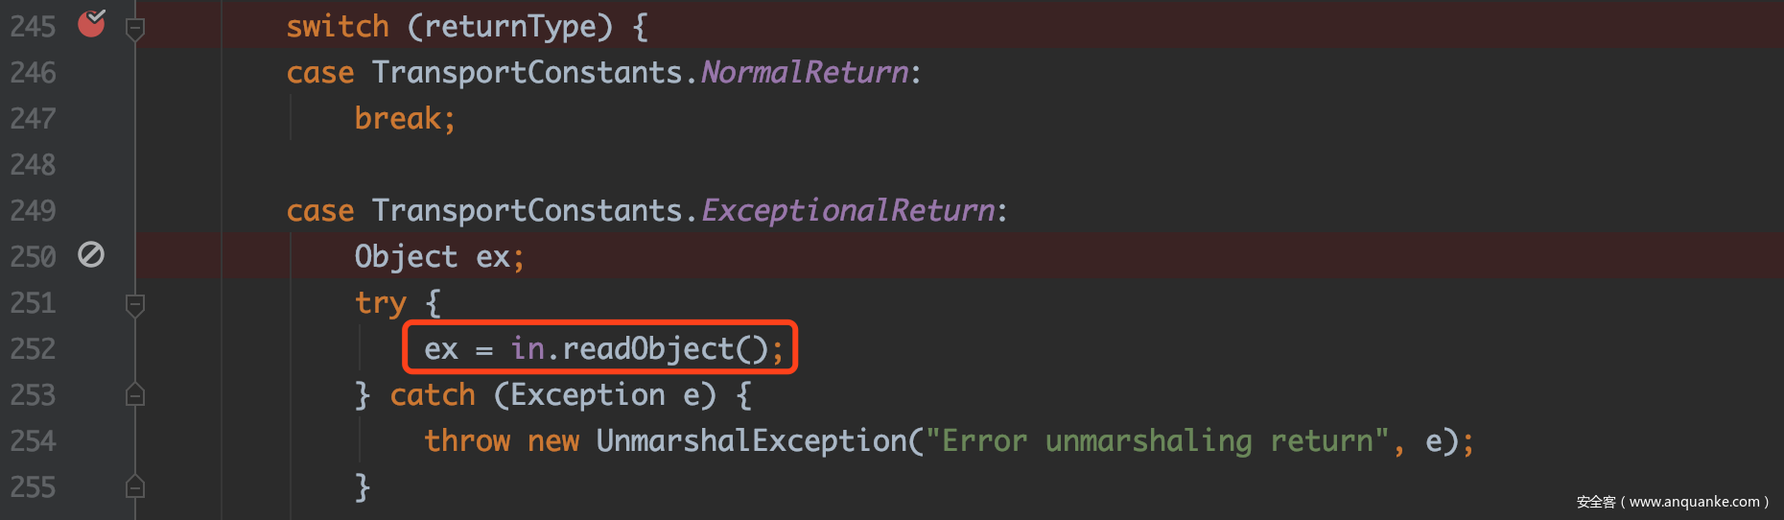Click the returnType variable in switch statement

[509, 27]
